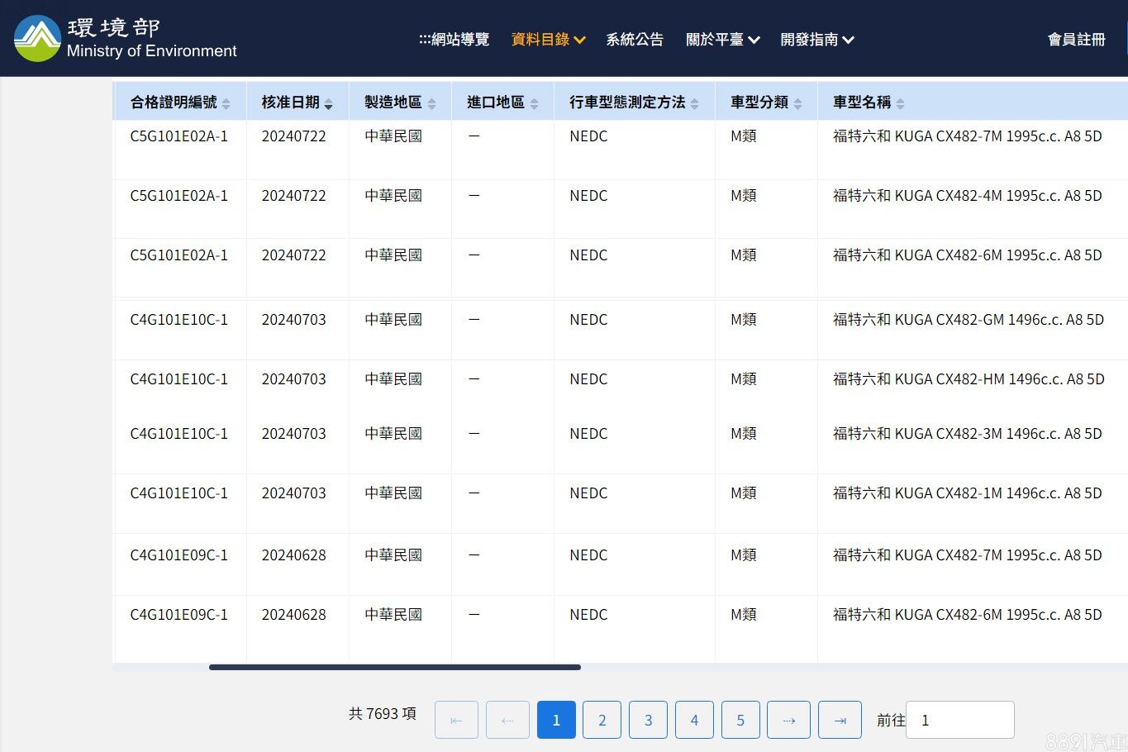Sort by 核准日期 column sort icon

(x=328, y=103)
